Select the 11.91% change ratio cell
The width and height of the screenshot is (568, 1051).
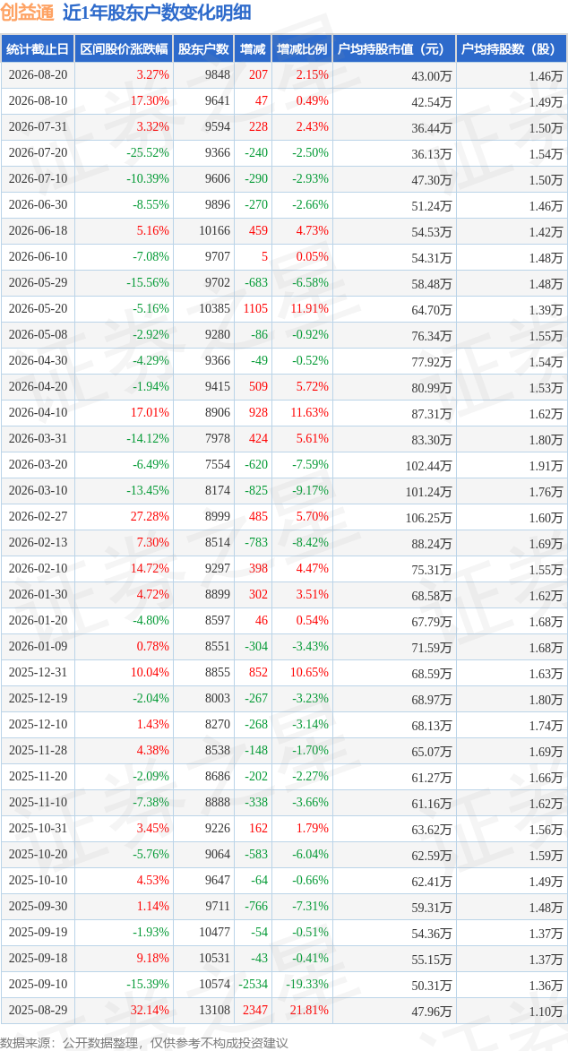tap(310, 308)
